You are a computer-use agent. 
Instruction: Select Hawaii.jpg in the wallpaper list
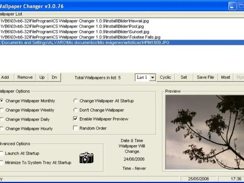tap(75, 21)
